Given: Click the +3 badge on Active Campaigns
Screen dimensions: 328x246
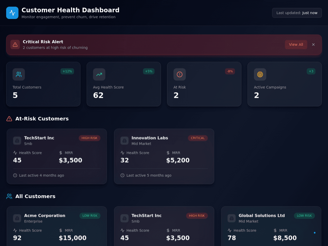Looking at the screenshot, I should 311,71.
